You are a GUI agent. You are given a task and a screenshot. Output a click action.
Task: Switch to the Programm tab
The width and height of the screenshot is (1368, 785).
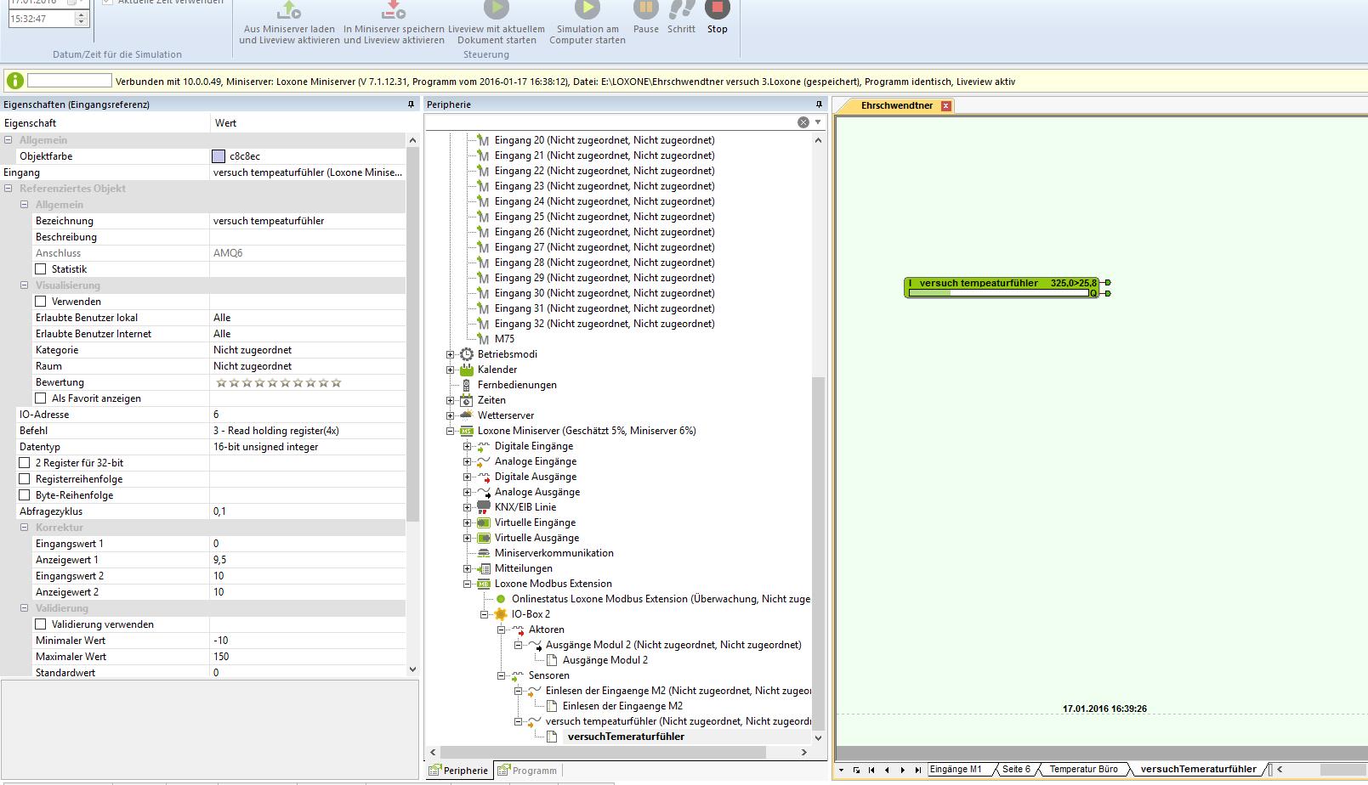click(527, 771)
